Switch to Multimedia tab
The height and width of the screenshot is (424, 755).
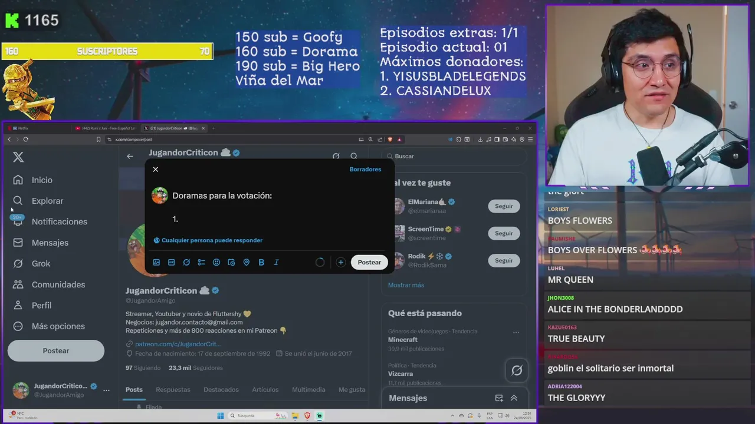click(x=308, y=390)
